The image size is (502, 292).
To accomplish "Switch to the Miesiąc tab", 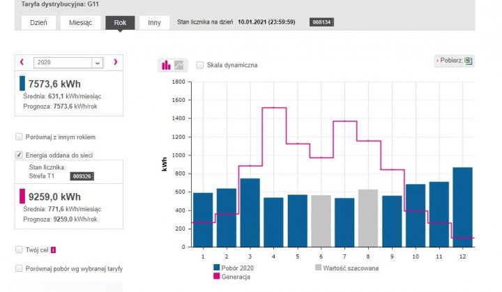I will pyautogui.click(x=80, y=22).
